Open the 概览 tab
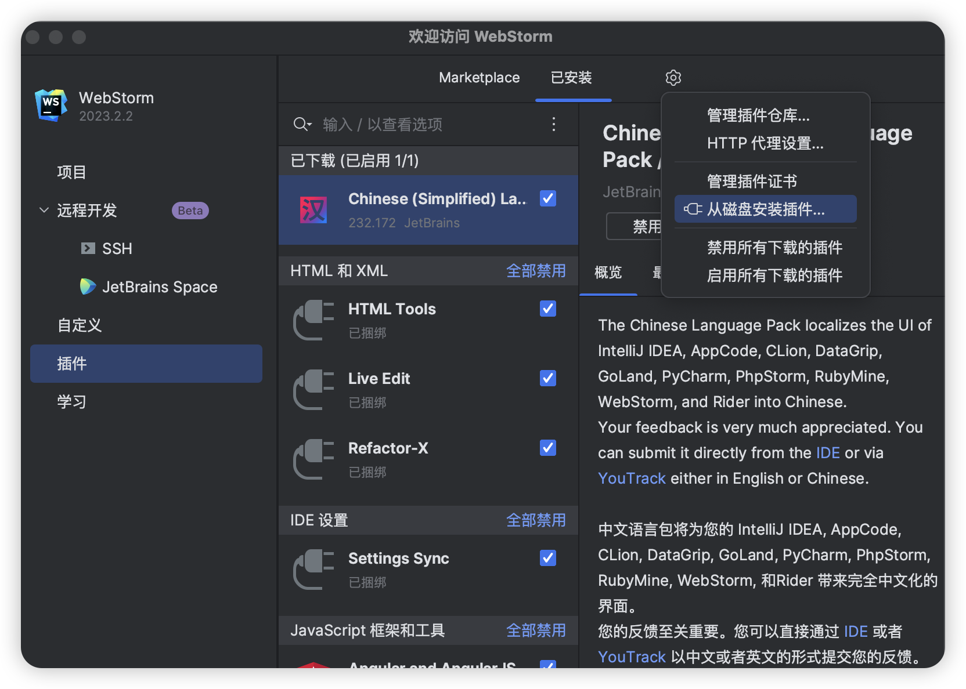966x689 pixels. 608,272
